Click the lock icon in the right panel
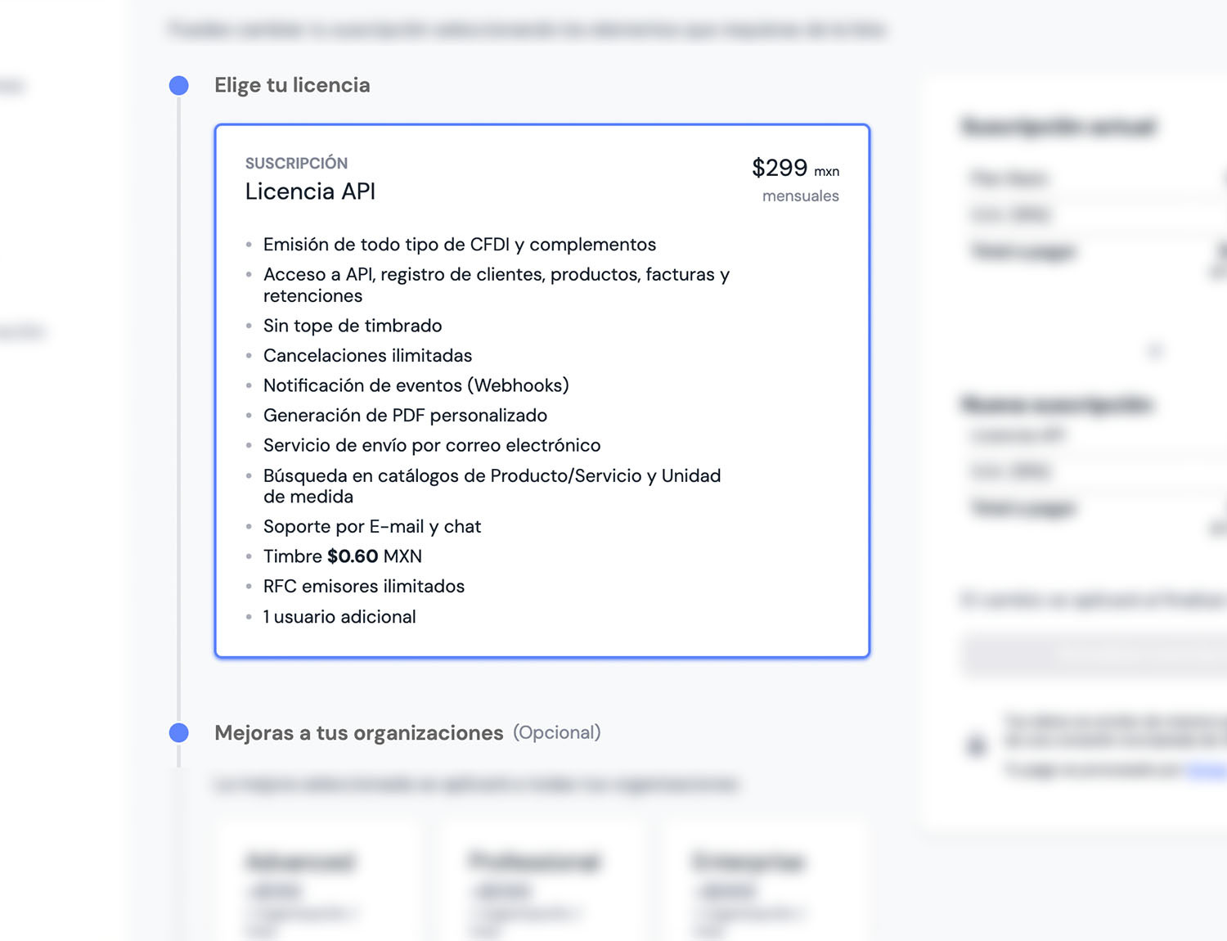Viewport: 1227px width, 941px height. coord(976,745)
